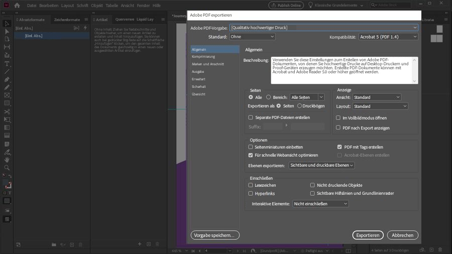This screenshot has width=452, height=254.
Task: Select the Zoom tool
Action: point(7,168)
